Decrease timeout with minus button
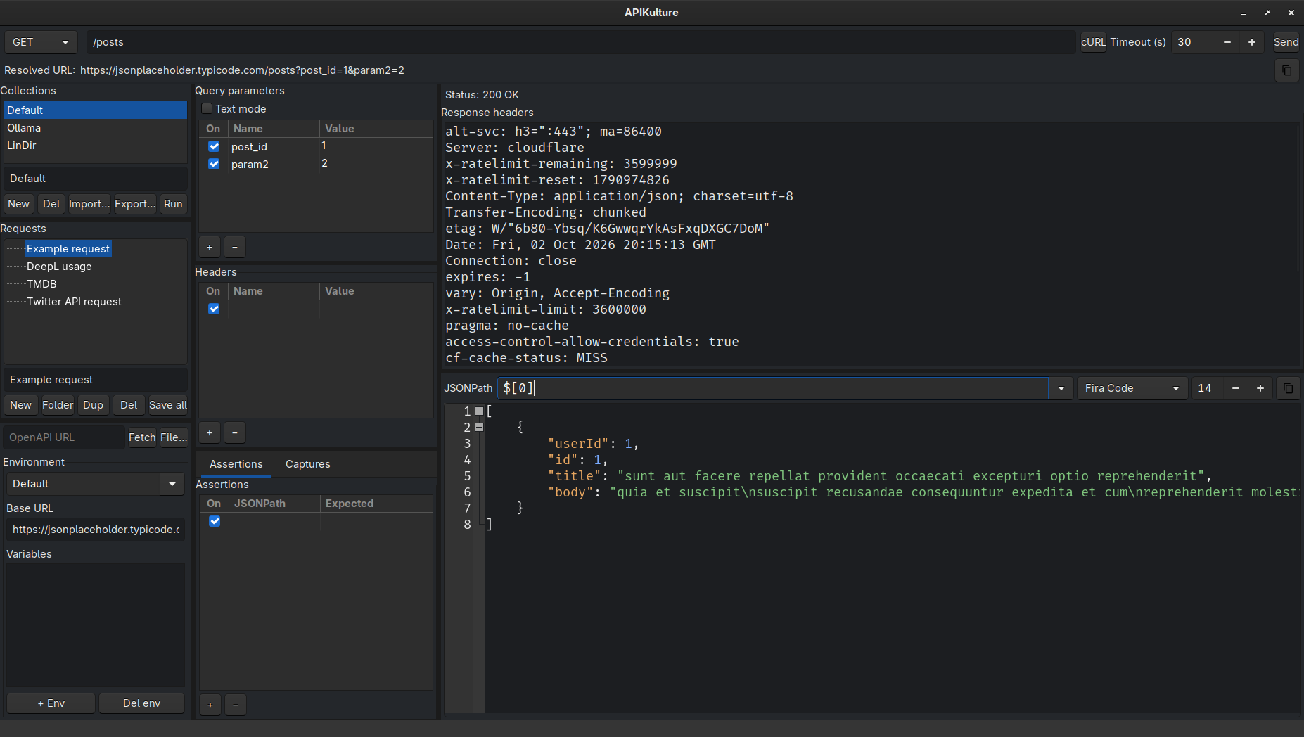Viewport: 1304px width, 737px height. pyautogui.click(x=1227, y=42)
